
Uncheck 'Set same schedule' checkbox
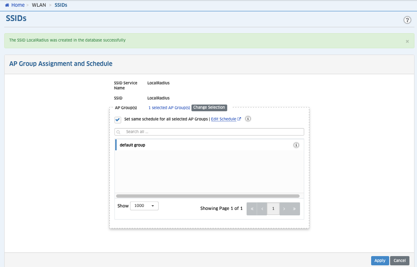[x=118, y=120]
